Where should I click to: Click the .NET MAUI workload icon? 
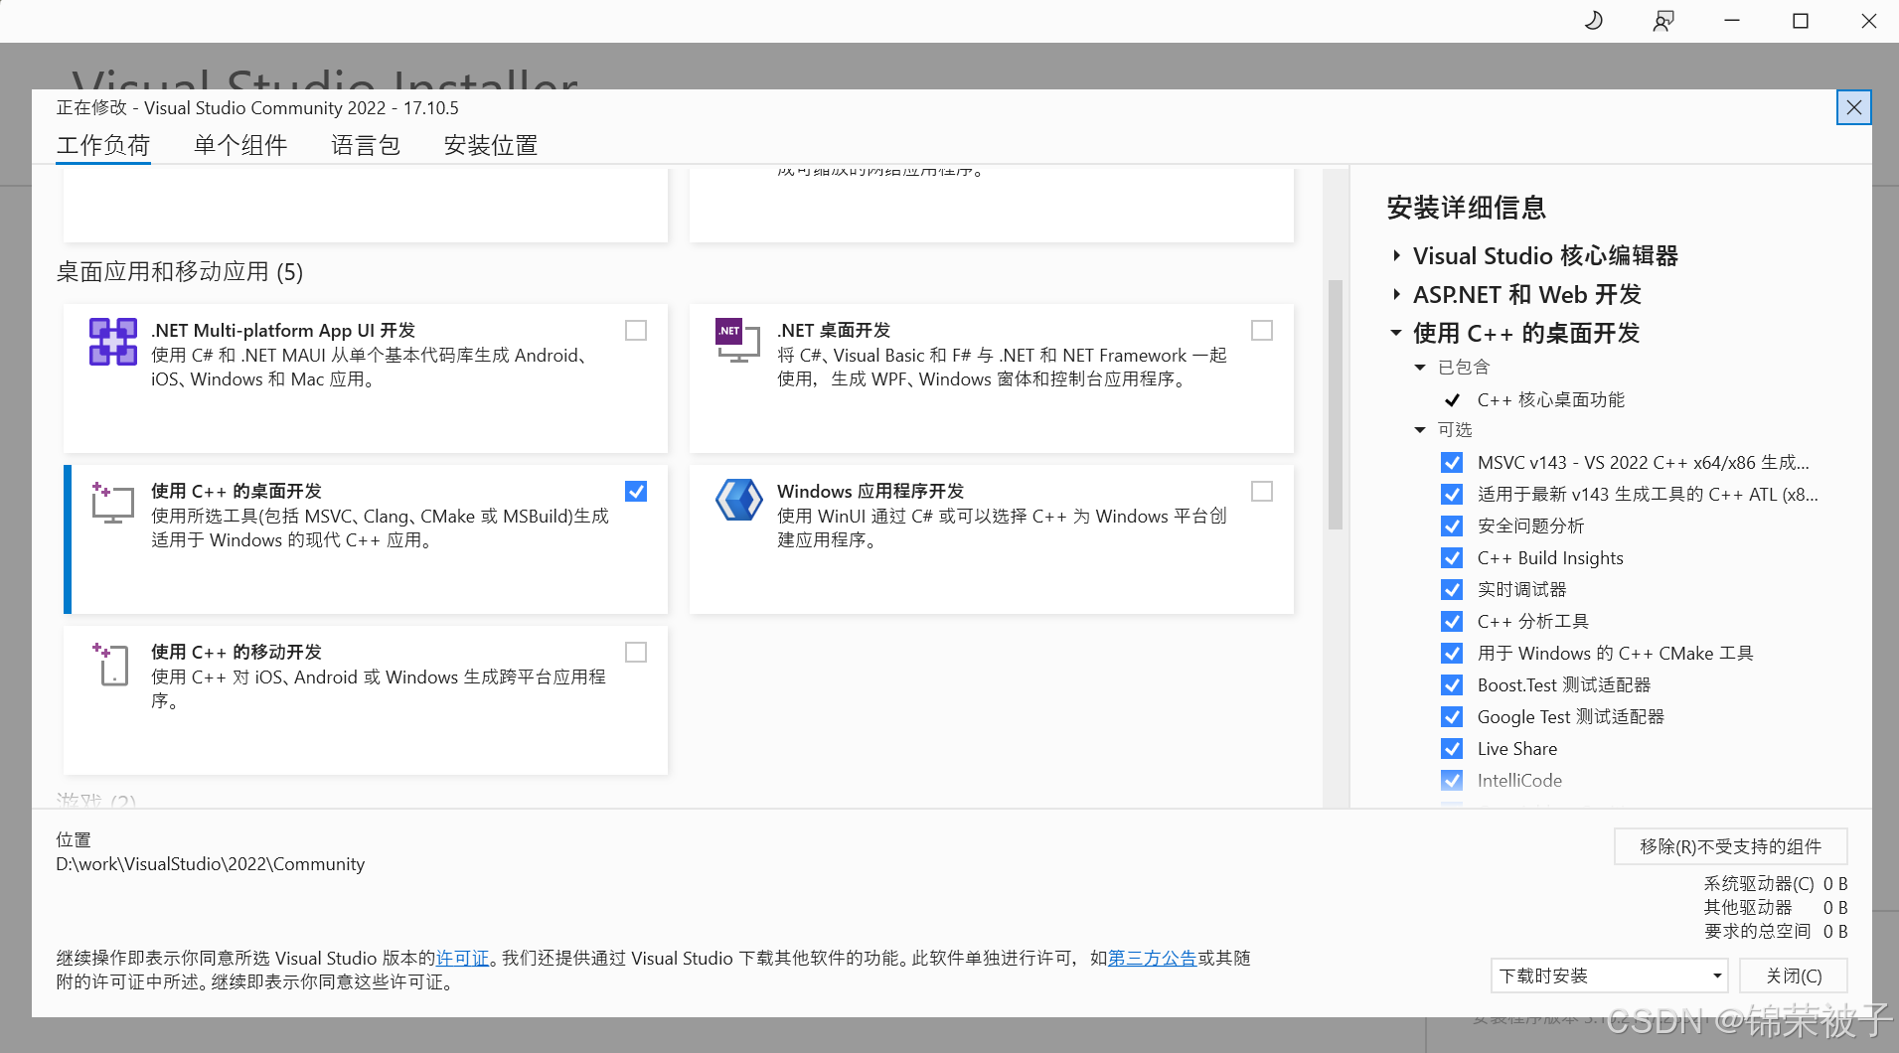(113, 342)
